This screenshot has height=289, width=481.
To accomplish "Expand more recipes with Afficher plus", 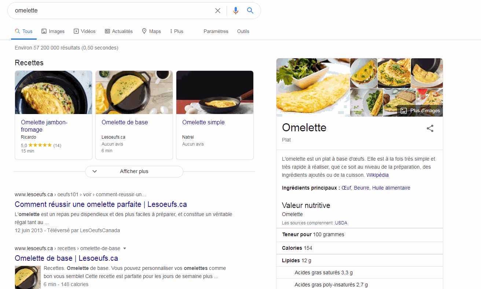I will pos(134,171).
